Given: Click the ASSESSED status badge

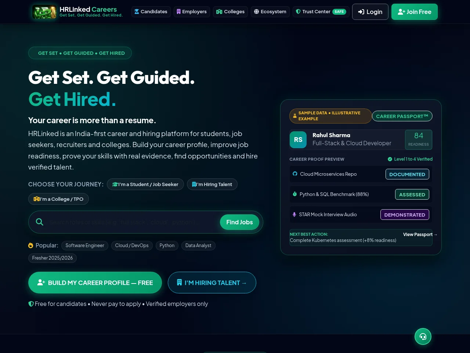Looking at the screenshot, I should [412, 195].
